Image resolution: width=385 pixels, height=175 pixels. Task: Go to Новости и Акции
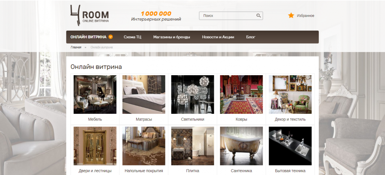pos(218,37)
